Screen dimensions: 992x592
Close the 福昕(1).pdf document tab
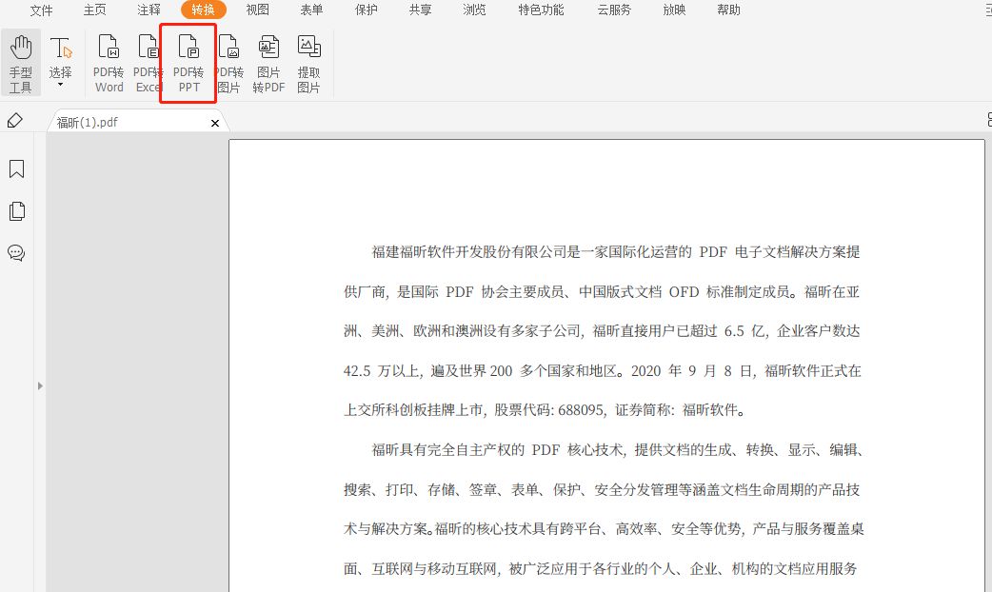pos(215,122)
